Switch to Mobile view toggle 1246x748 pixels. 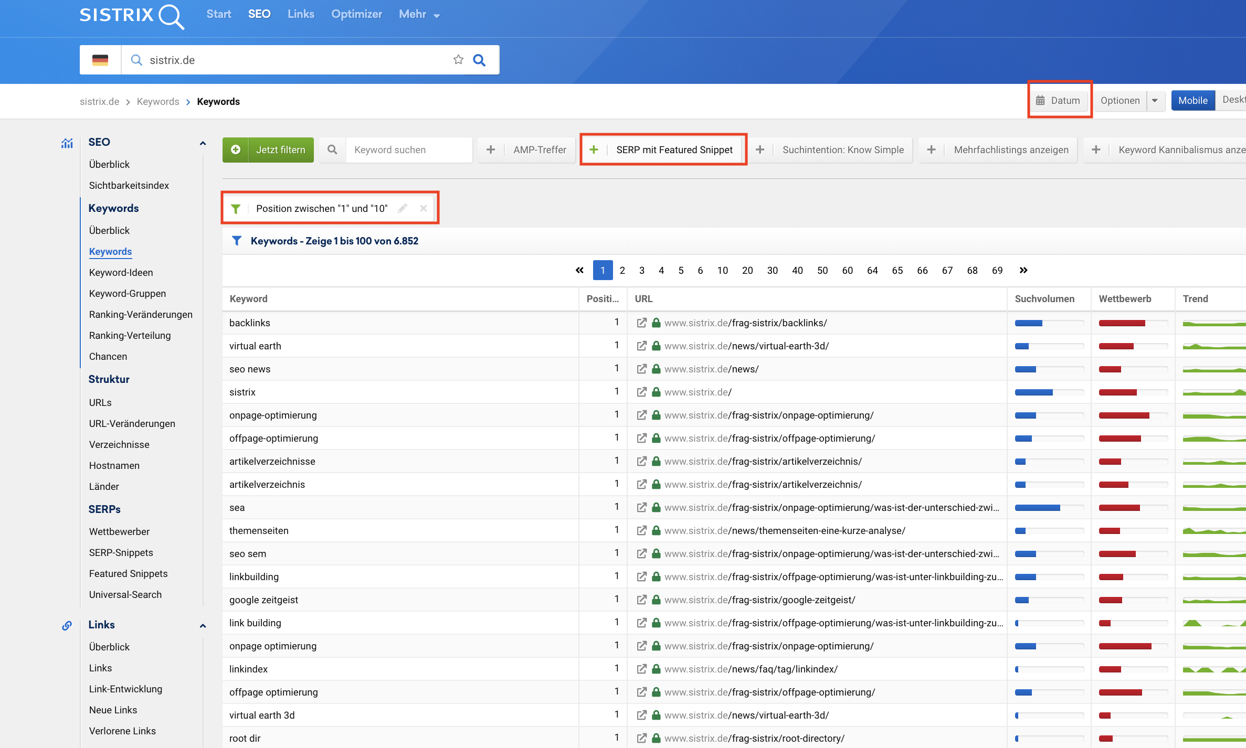pyautogui.click(x=1192, y=100)
